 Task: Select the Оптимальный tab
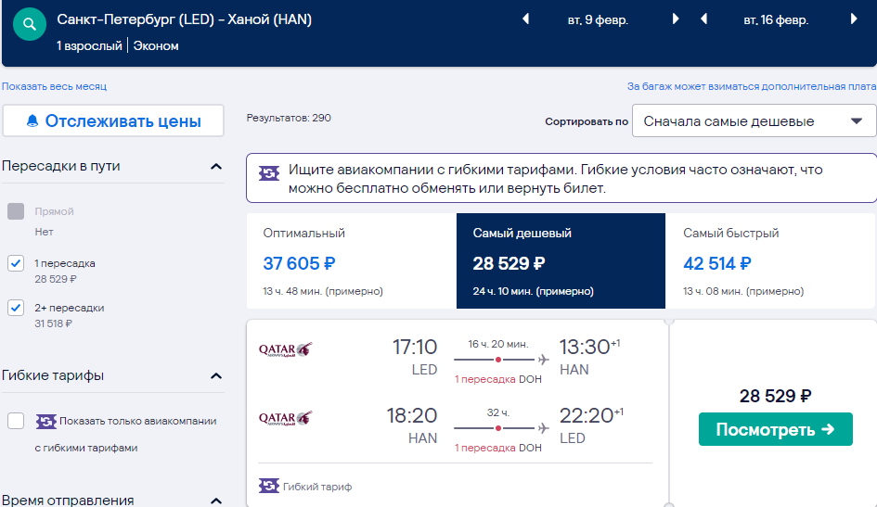351,260
